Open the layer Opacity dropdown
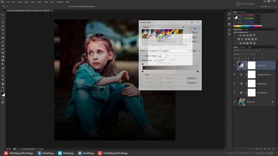 point(262,55)
